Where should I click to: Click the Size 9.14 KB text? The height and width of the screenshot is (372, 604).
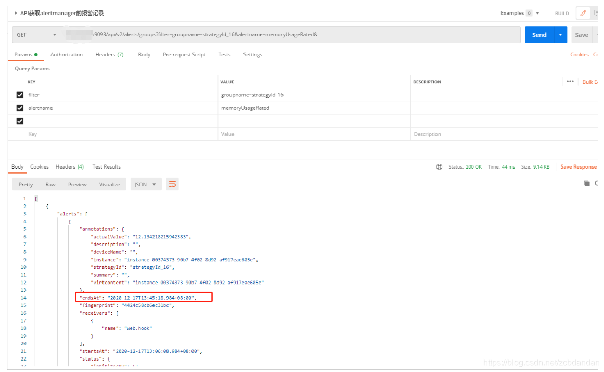click(535, 166)
